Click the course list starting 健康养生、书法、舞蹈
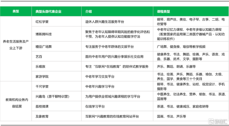 click(x=191, y=56)
